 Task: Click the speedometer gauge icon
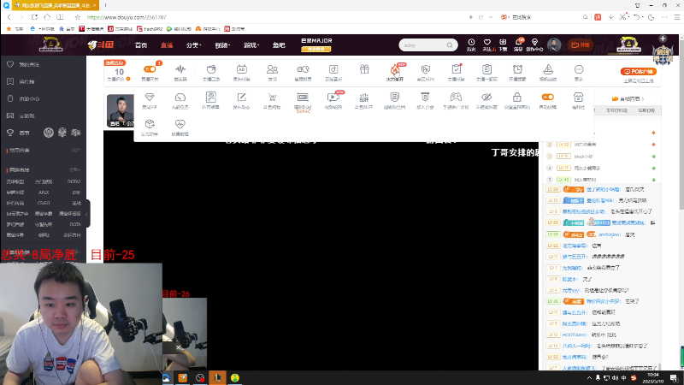tap(180, 97)
